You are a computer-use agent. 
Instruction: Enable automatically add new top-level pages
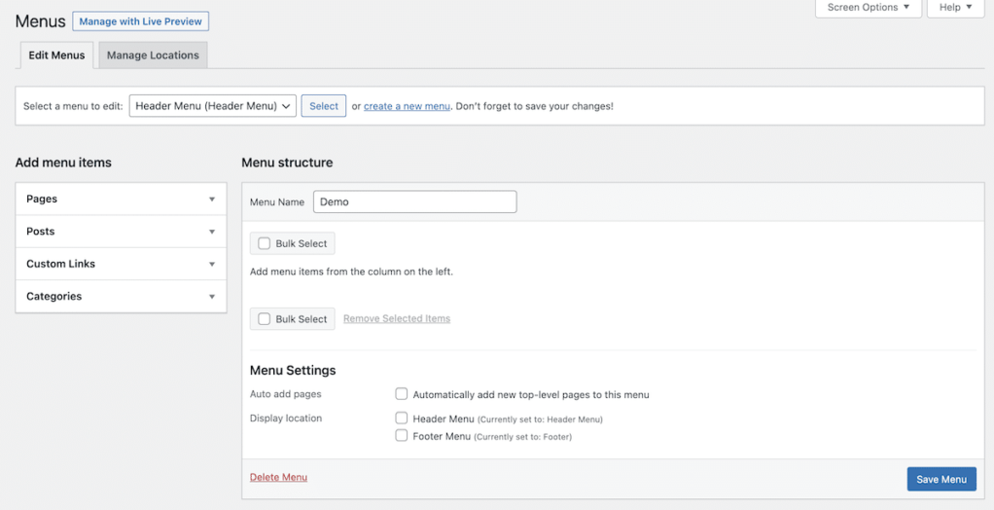pos(402,394)
